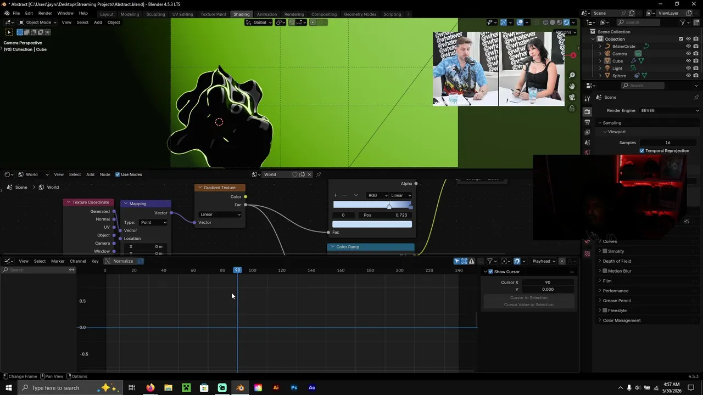
Task: Disable Temporal Reprojection checkbox
Action: [x=641, y=151]
